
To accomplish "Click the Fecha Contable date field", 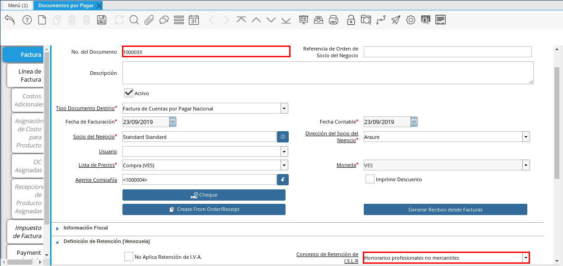I will pos(387,122).
